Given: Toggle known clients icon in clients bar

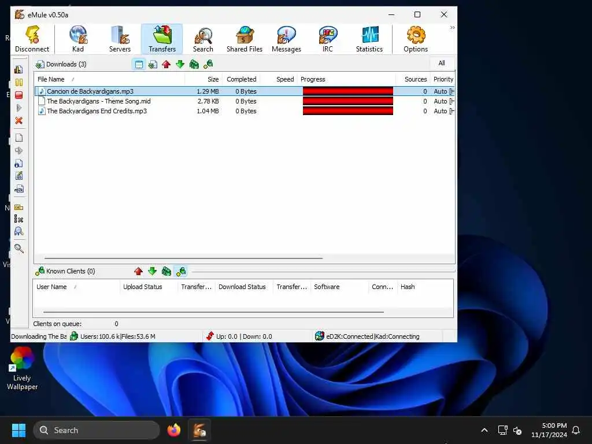Looking at the screenshot, I should [181, 271].
